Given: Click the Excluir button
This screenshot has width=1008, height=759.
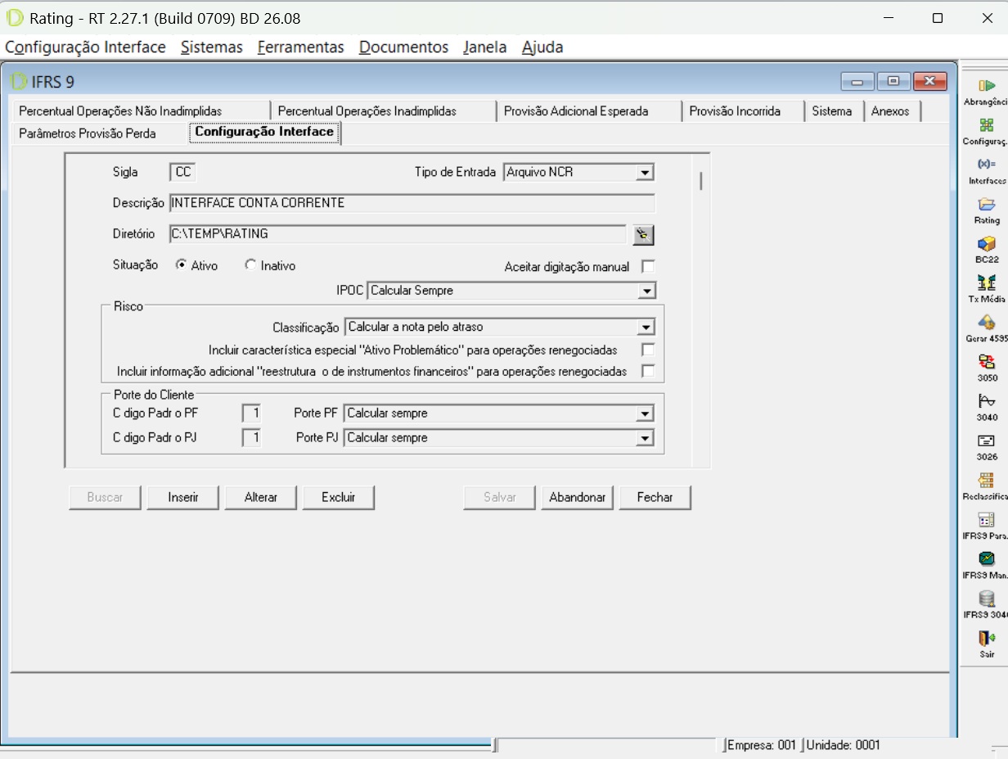Looking at the screenshot, I should pos(339,497).
